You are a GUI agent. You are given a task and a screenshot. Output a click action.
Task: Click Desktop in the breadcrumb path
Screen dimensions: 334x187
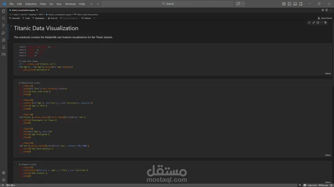(x=33, y=15)
